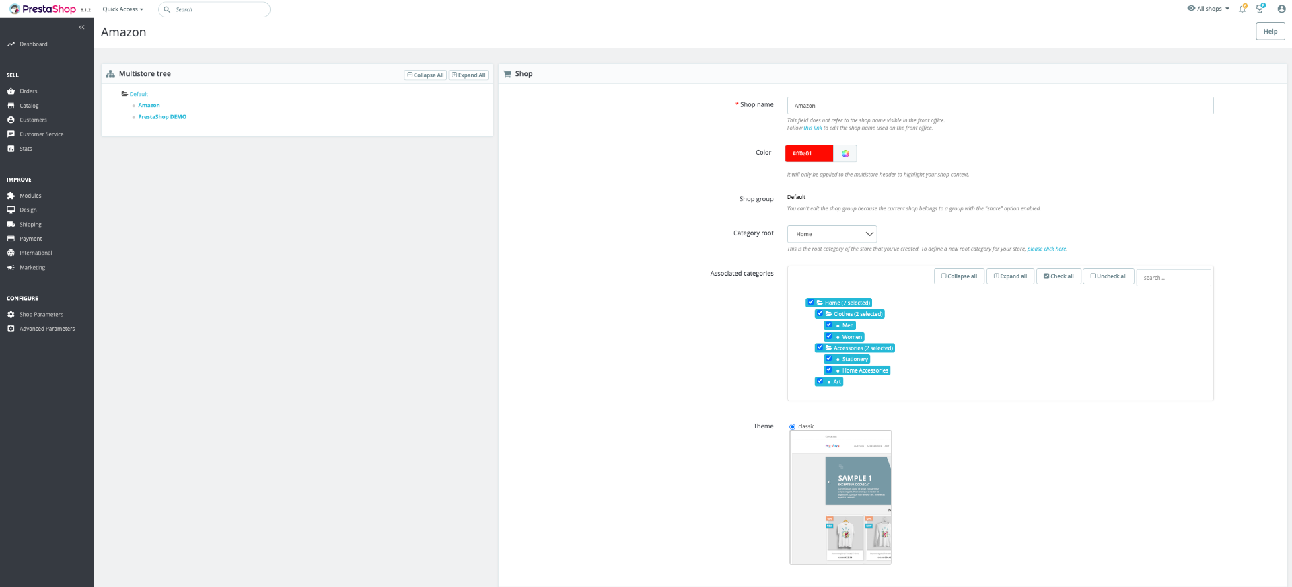Screen dimensions: 1292x587
Task: Click the red #ff0a01 color field
Action: click(809, 153)
